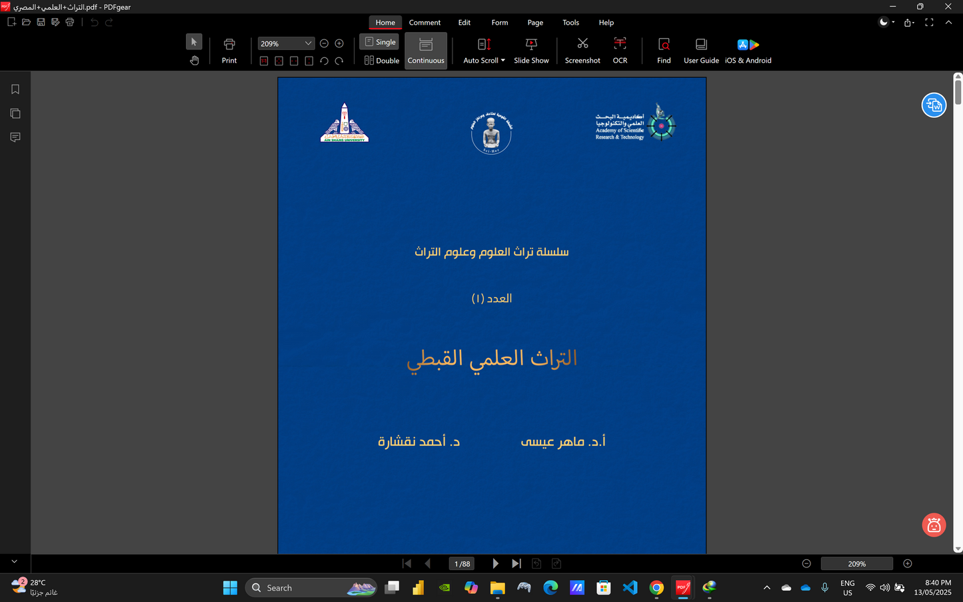Viewport: 963px width, 602px height.
Task: Open the Tools menu
Action: tap(570, 22)
